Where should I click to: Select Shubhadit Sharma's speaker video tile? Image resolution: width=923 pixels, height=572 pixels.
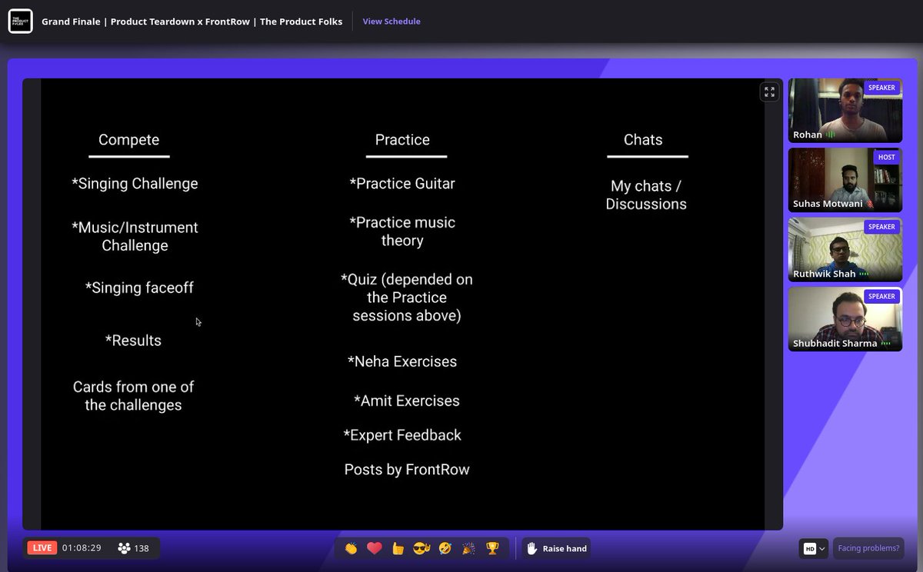point(845,319)
